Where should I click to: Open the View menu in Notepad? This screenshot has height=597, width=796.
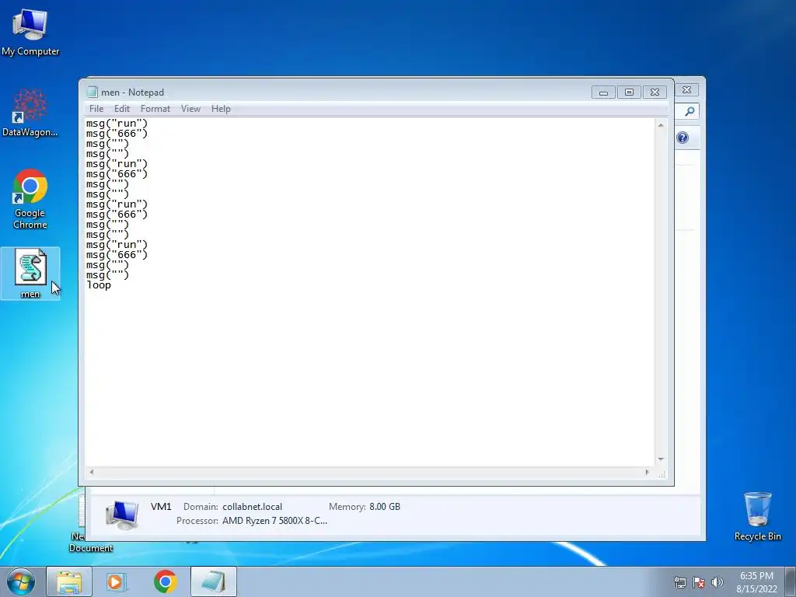[191, 109]
